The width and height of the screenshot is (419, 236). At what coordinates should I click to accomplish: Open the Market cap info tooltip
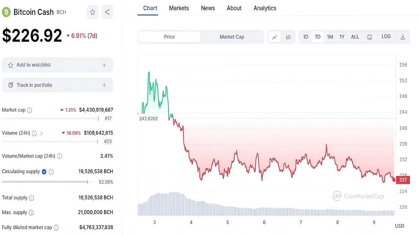tap(30, 110)
